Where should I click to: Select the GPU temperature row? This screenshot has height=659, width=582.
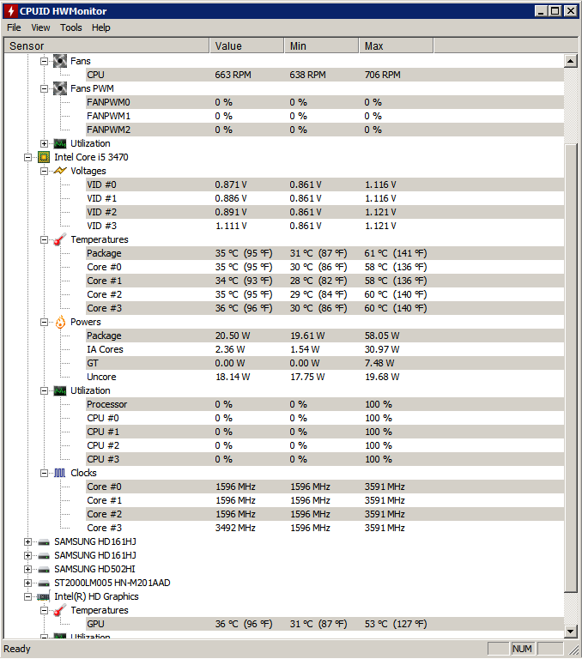324,624
